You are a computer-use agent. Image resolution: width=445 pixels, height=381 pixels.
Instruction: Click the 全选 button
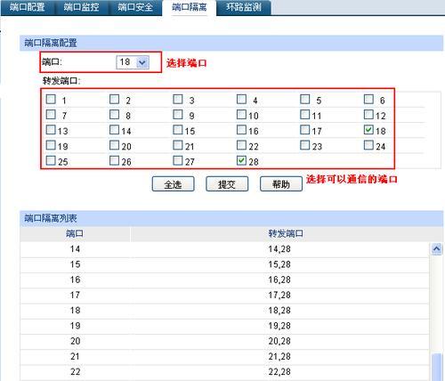[x=174, y=184]
